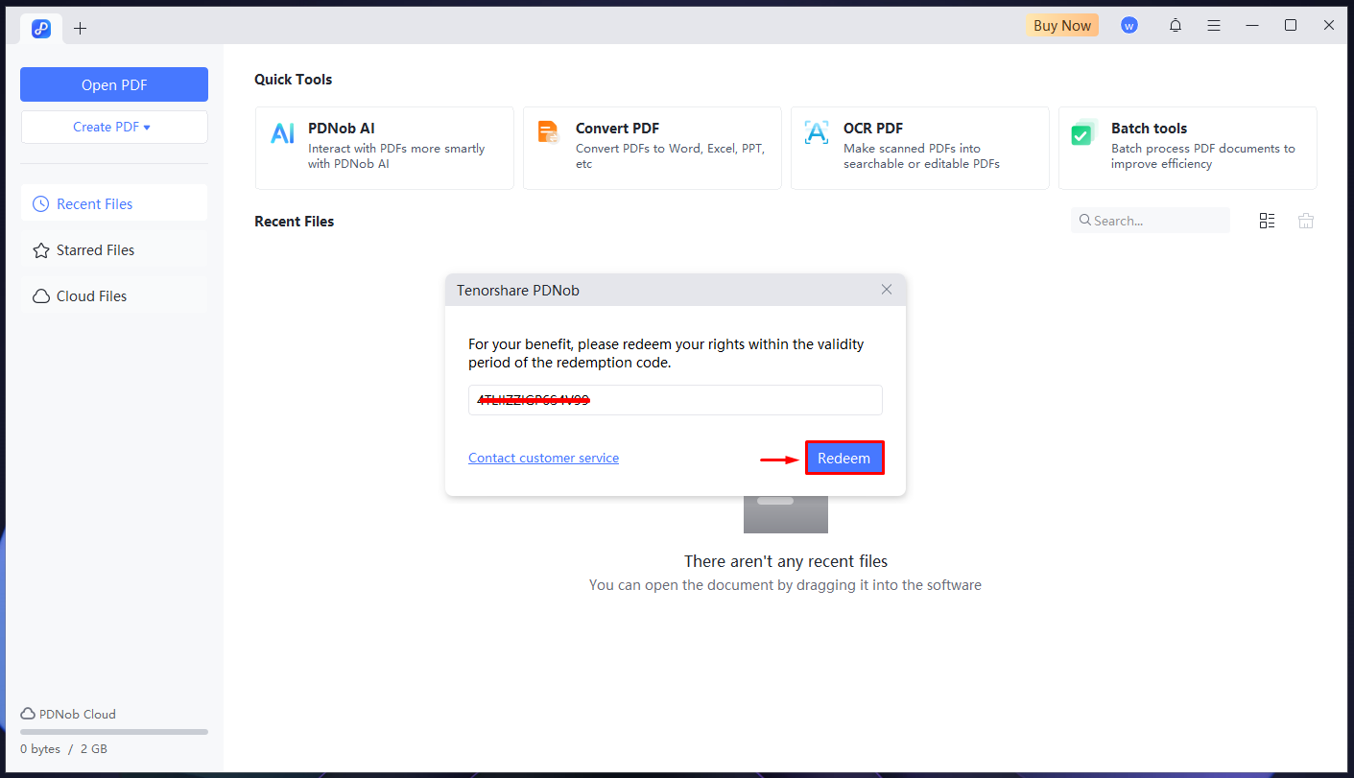Click the redemption code input field
Screen dimensions: 1354x778
tap(676, 400)
